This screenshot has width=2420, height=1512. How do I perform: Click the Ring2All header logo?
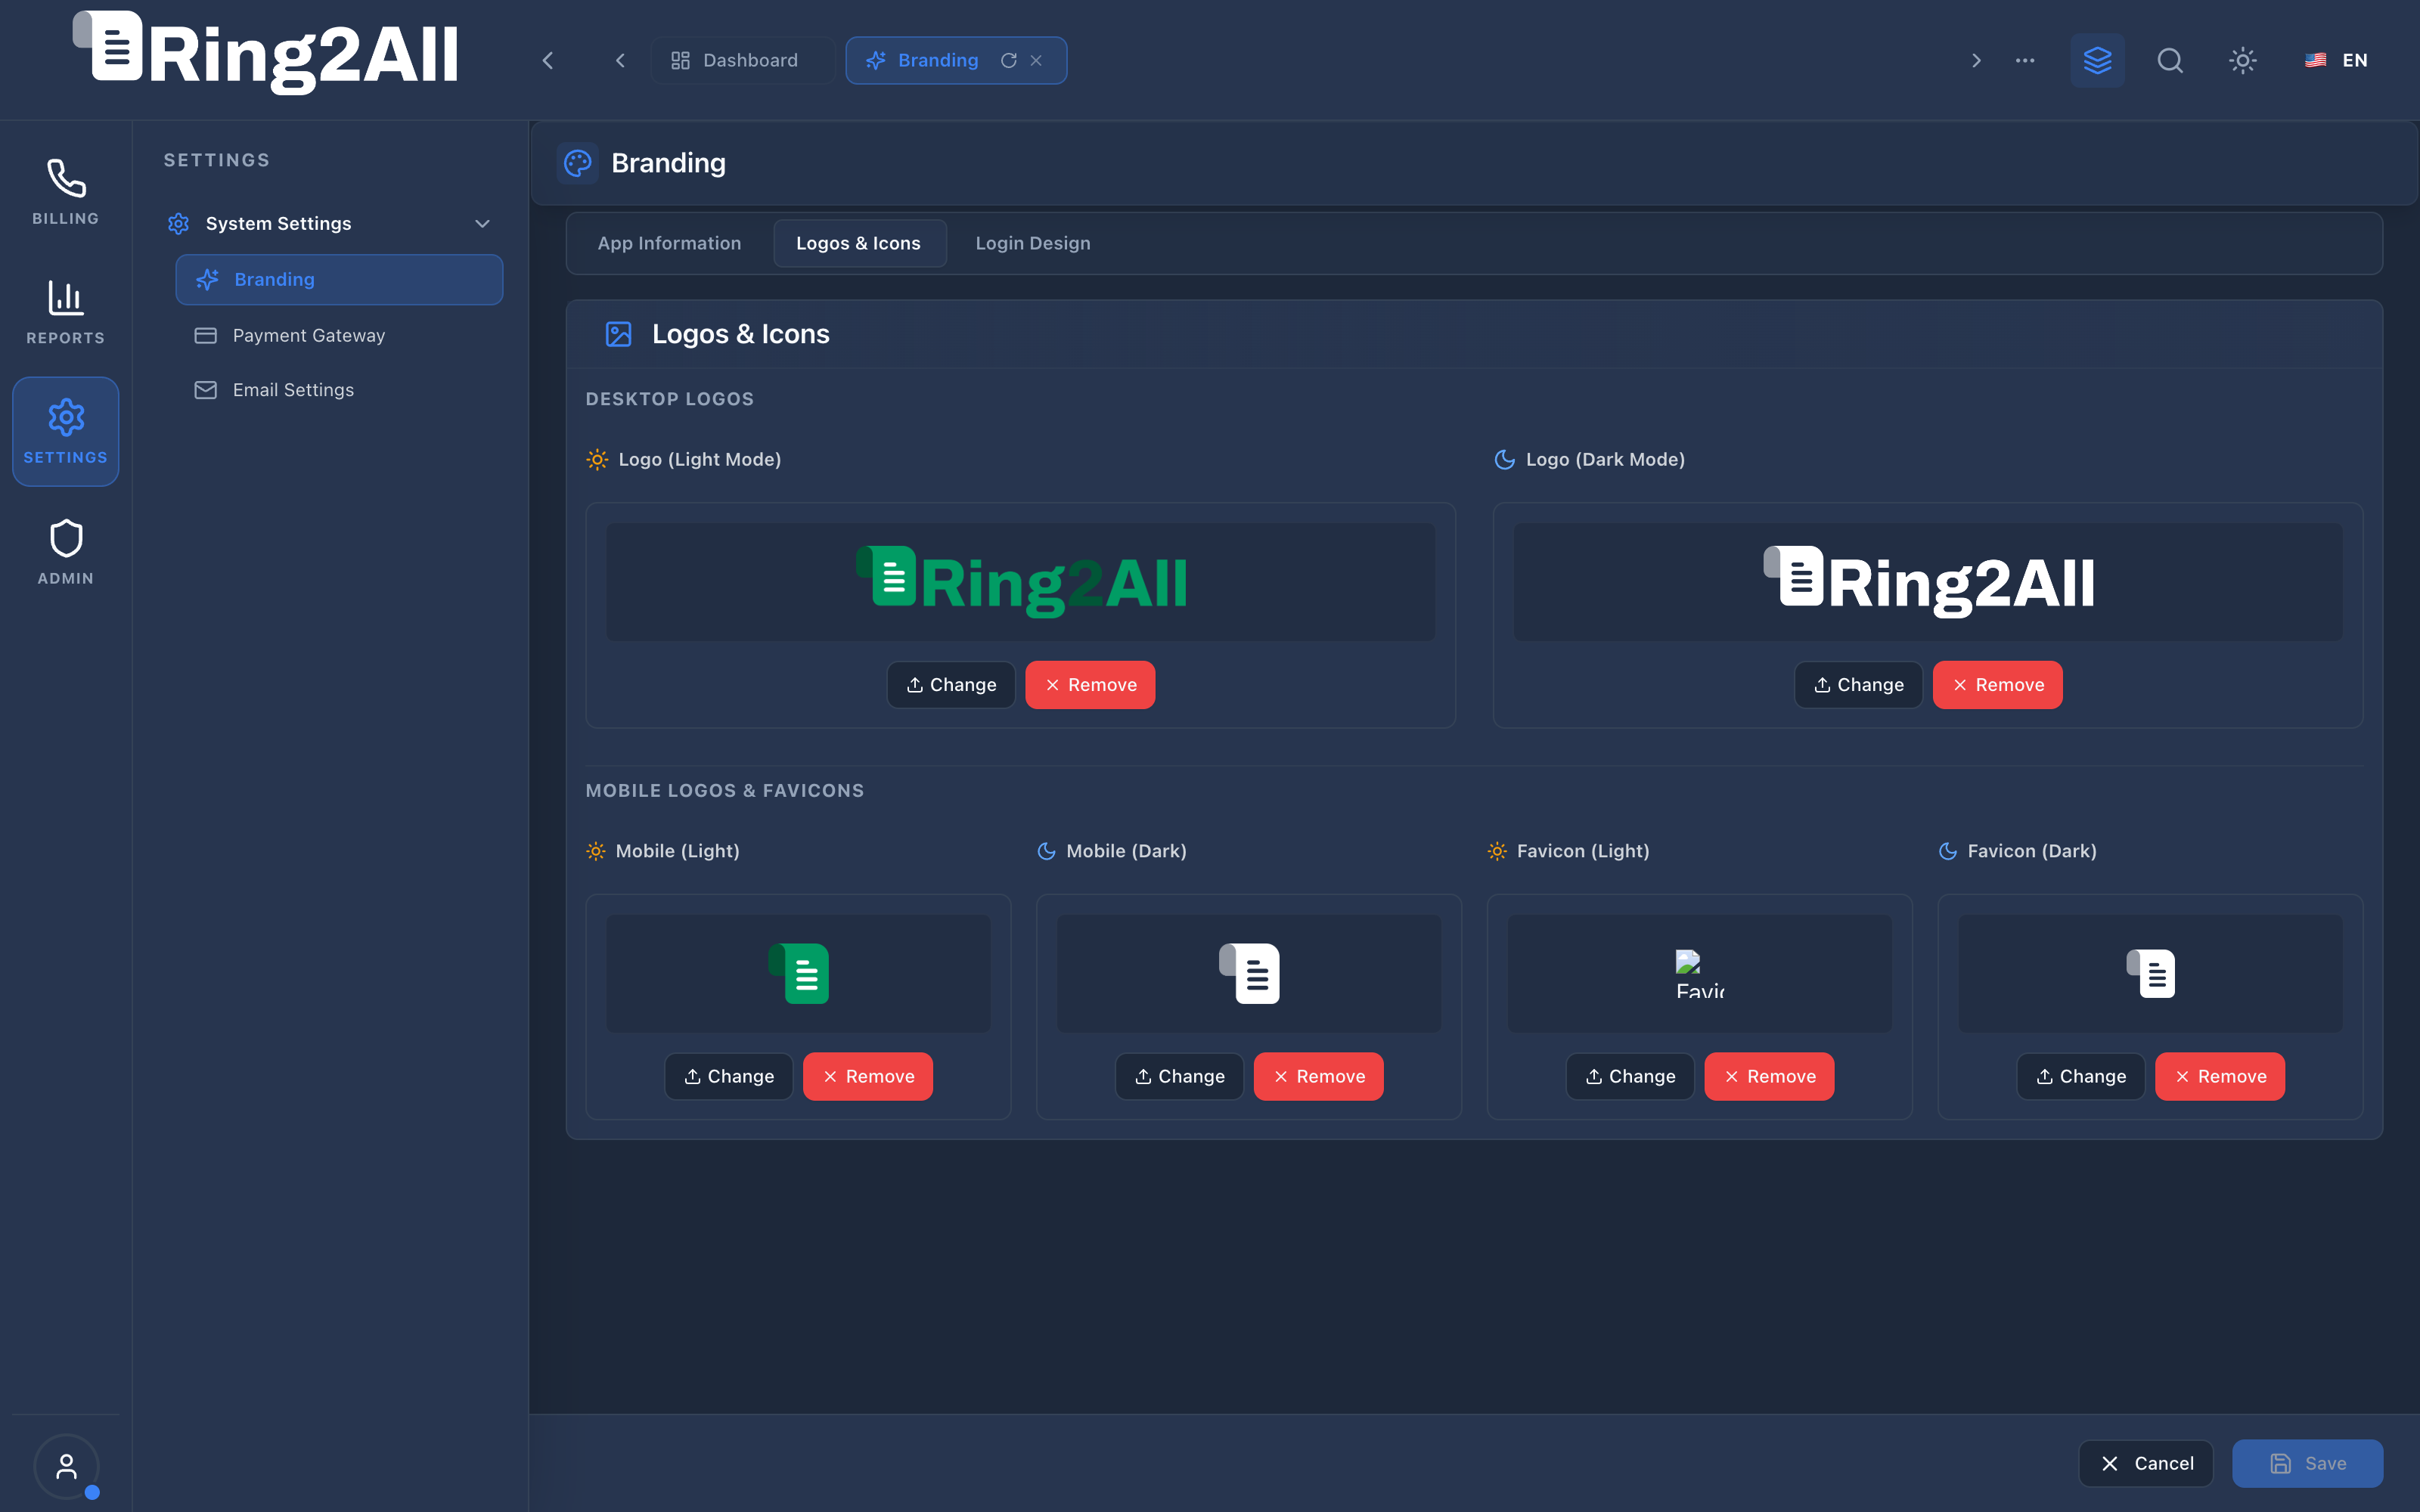(266, 53)
